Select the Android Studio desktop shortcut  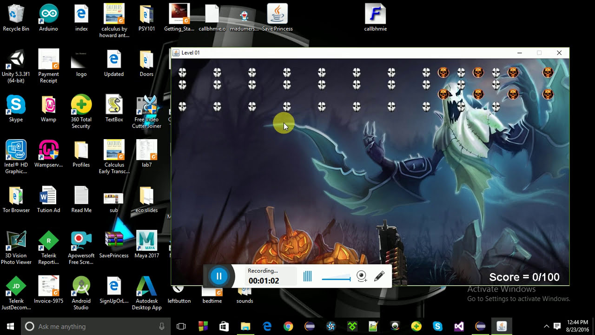(81, 293)
